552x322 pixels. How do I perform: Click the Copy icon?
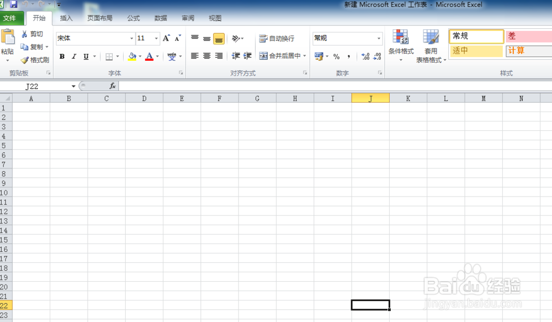[24, 47]
